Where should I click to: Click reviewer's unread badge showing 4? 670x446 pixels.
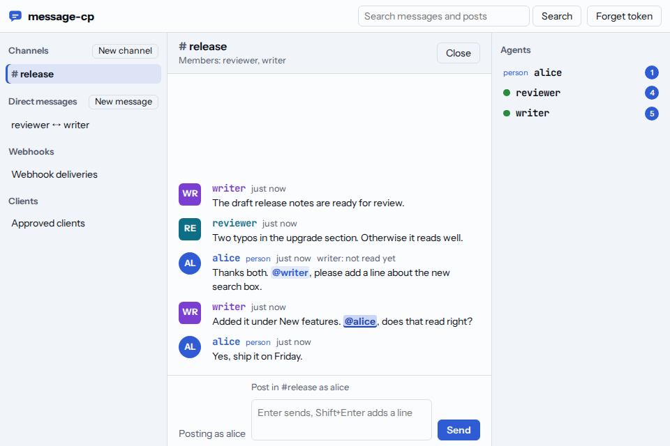[x=652, y=93]
